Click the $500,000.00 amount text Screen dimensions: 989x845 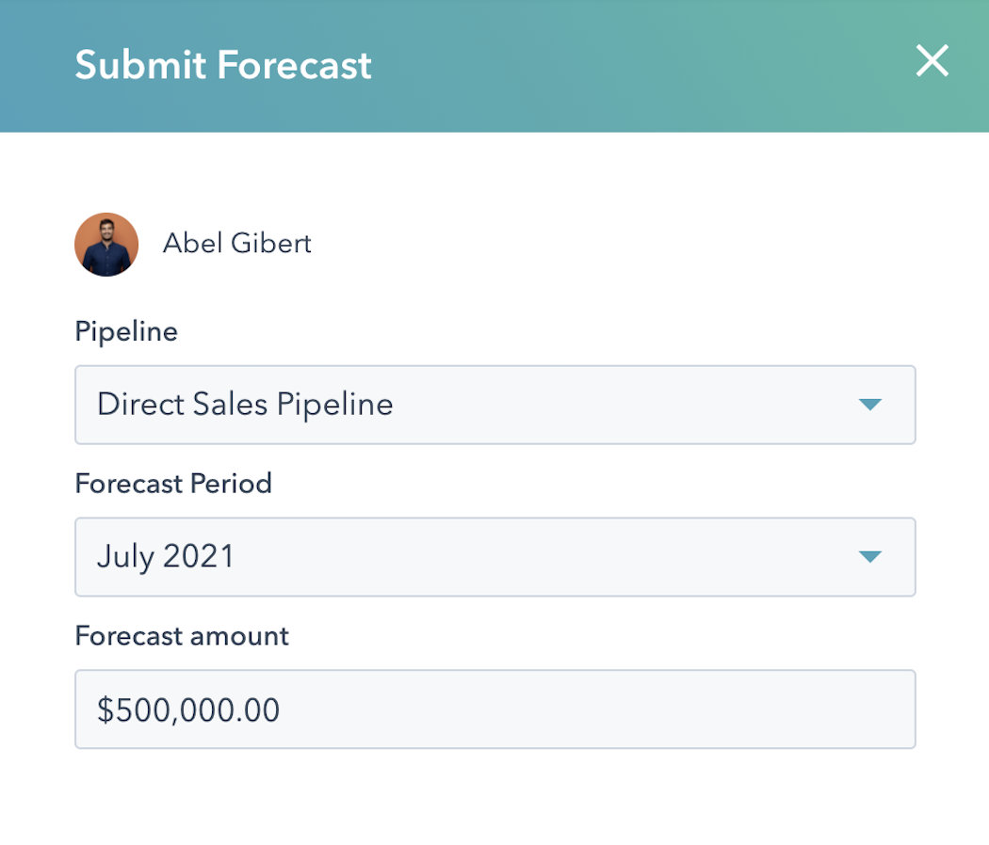[188, 709]
